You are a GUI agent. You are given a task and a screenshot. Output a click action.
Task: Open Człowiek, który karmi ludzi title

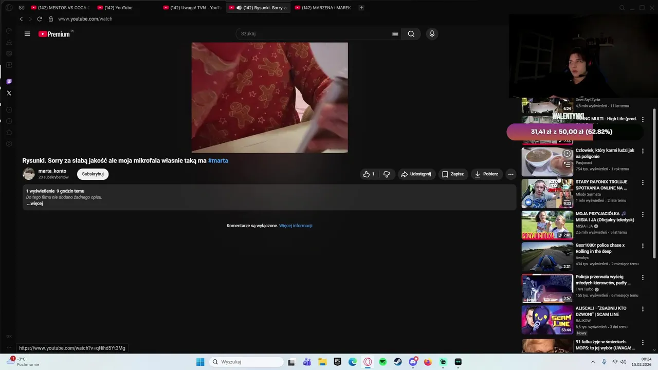pyautogui.click(x=605, y=154)
